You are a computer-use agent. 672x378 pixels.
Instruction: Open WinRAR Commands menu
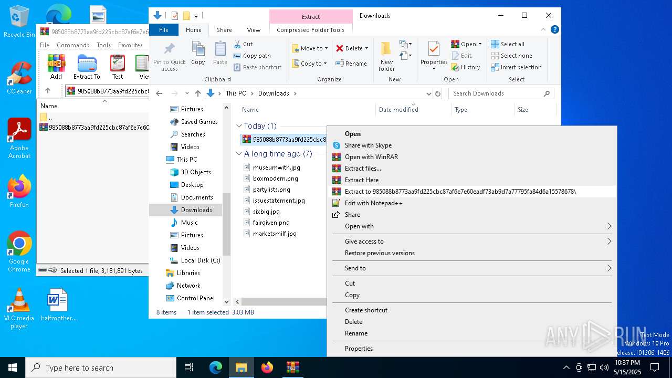point(73,45)
